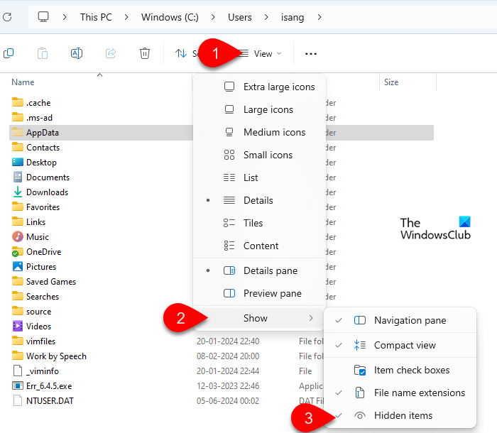Select the Saved Games folder

click(51, 282)
